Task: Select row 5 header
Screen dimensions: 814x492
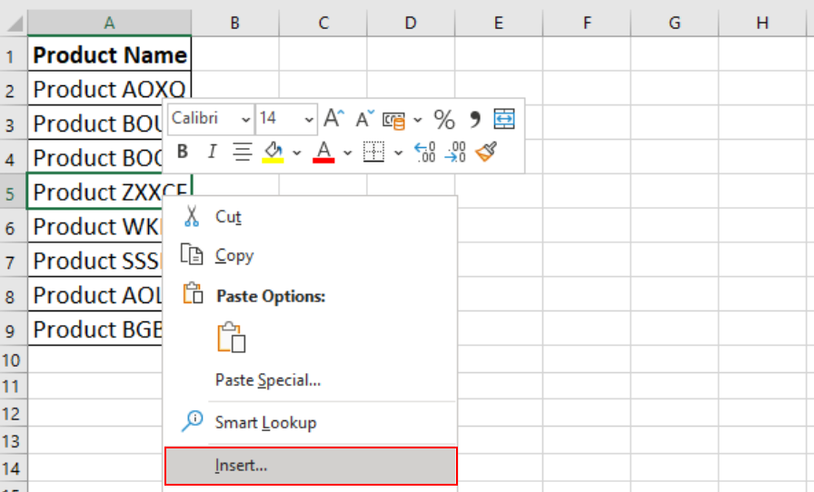Action: click(x=14, y=192)
